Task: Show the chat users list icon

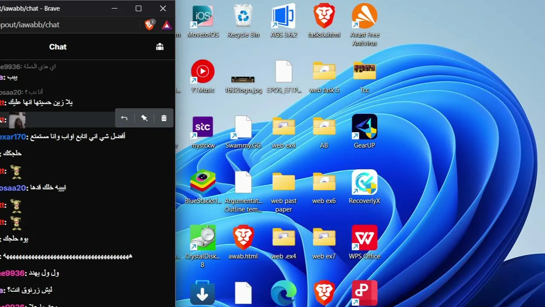Action: point(160,47)
